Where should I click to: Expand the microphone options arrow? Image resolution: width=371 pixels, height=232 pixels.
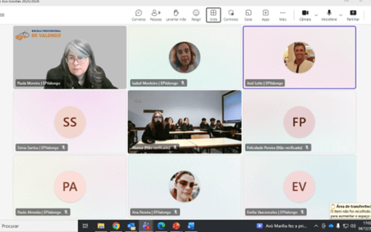tap(341, 15)
